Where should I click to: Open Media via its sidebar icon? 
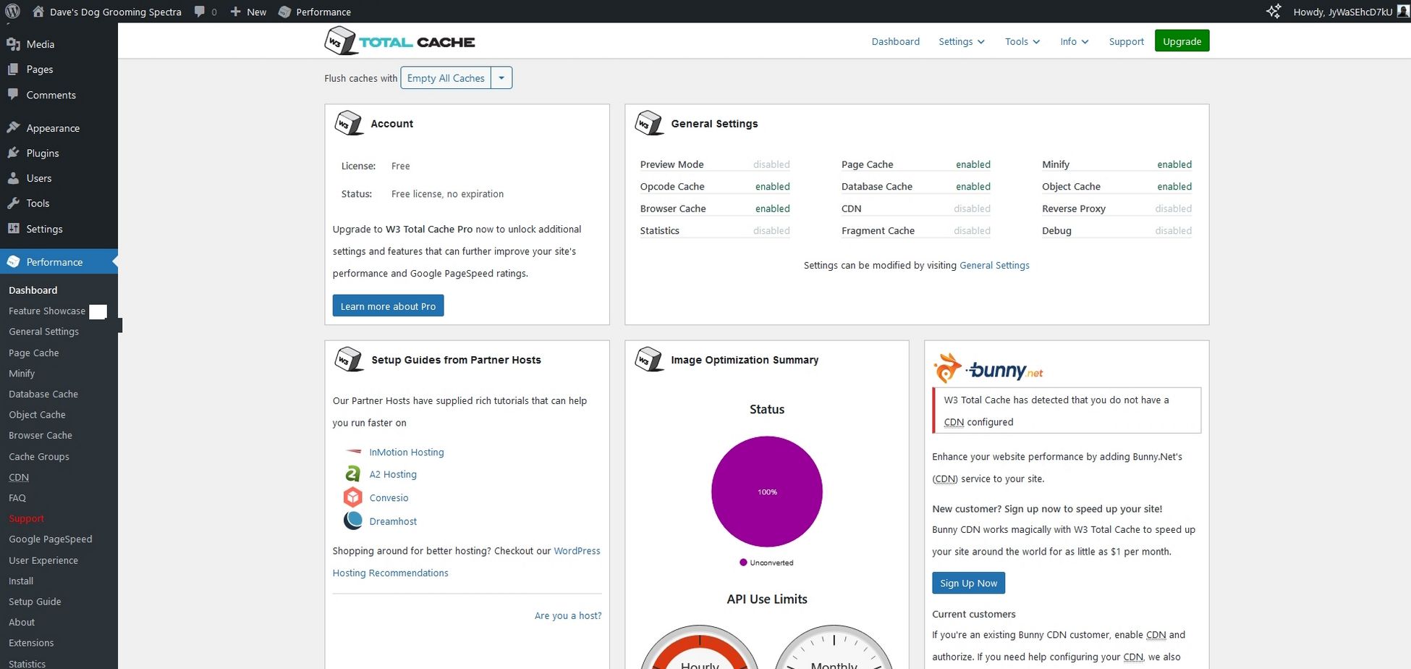[13, 44]
